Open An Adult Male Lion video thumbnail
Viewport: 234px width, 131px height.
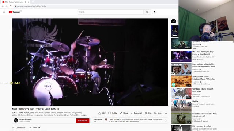181,81
